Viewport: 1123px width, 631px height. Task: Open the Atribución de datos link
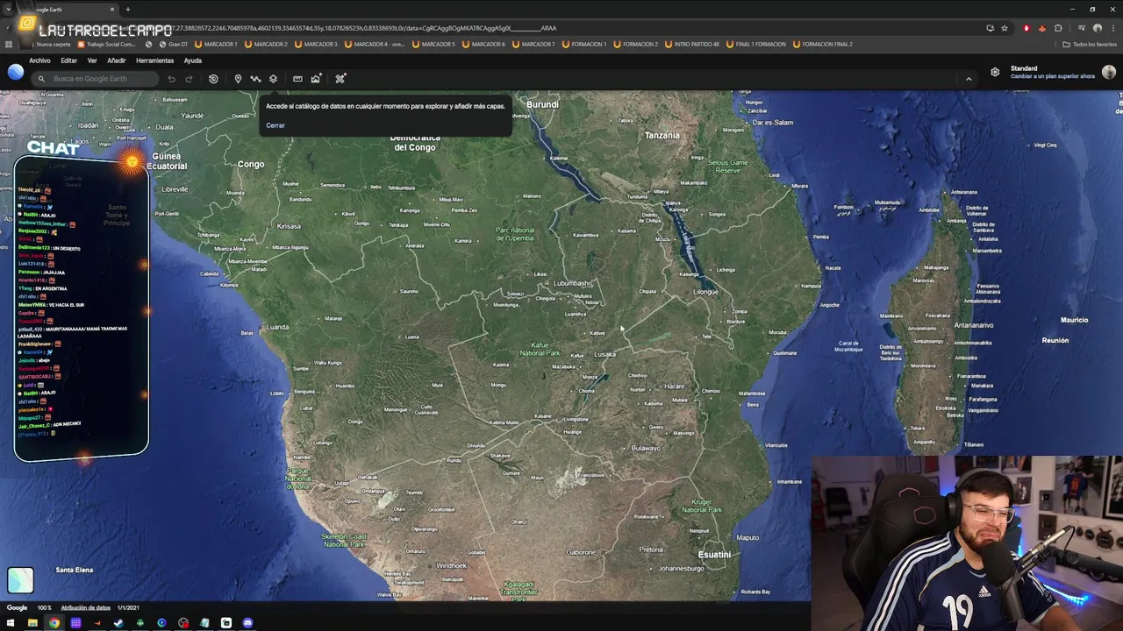(x=85, y=607)
